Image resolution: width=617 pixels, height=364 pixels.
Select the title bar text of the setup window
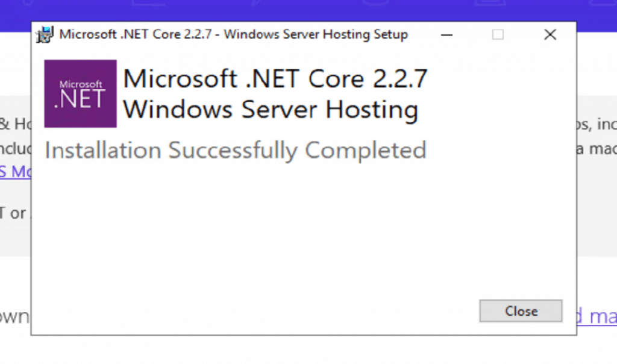coord(233,34)
